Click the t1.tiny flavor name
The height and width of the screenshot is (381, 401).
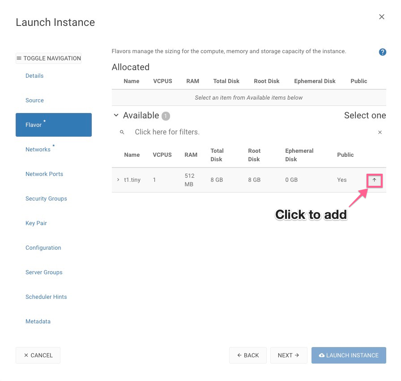[132, 180]
